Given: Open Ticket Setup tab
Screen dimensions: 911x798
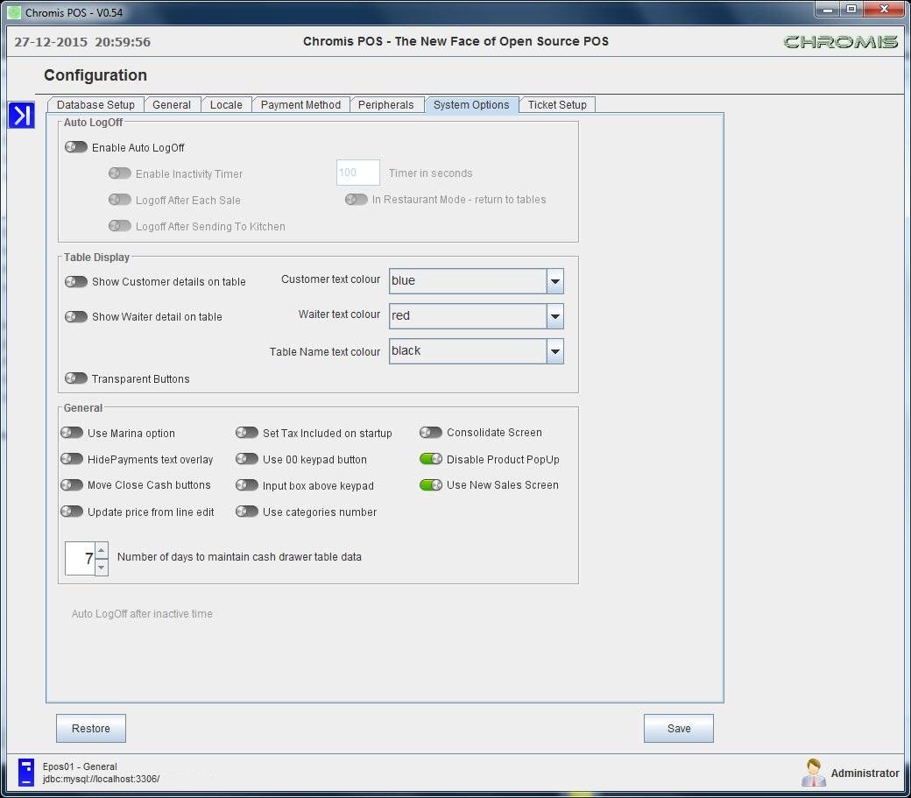Looking at the screenshot, I should coord(557,104).
